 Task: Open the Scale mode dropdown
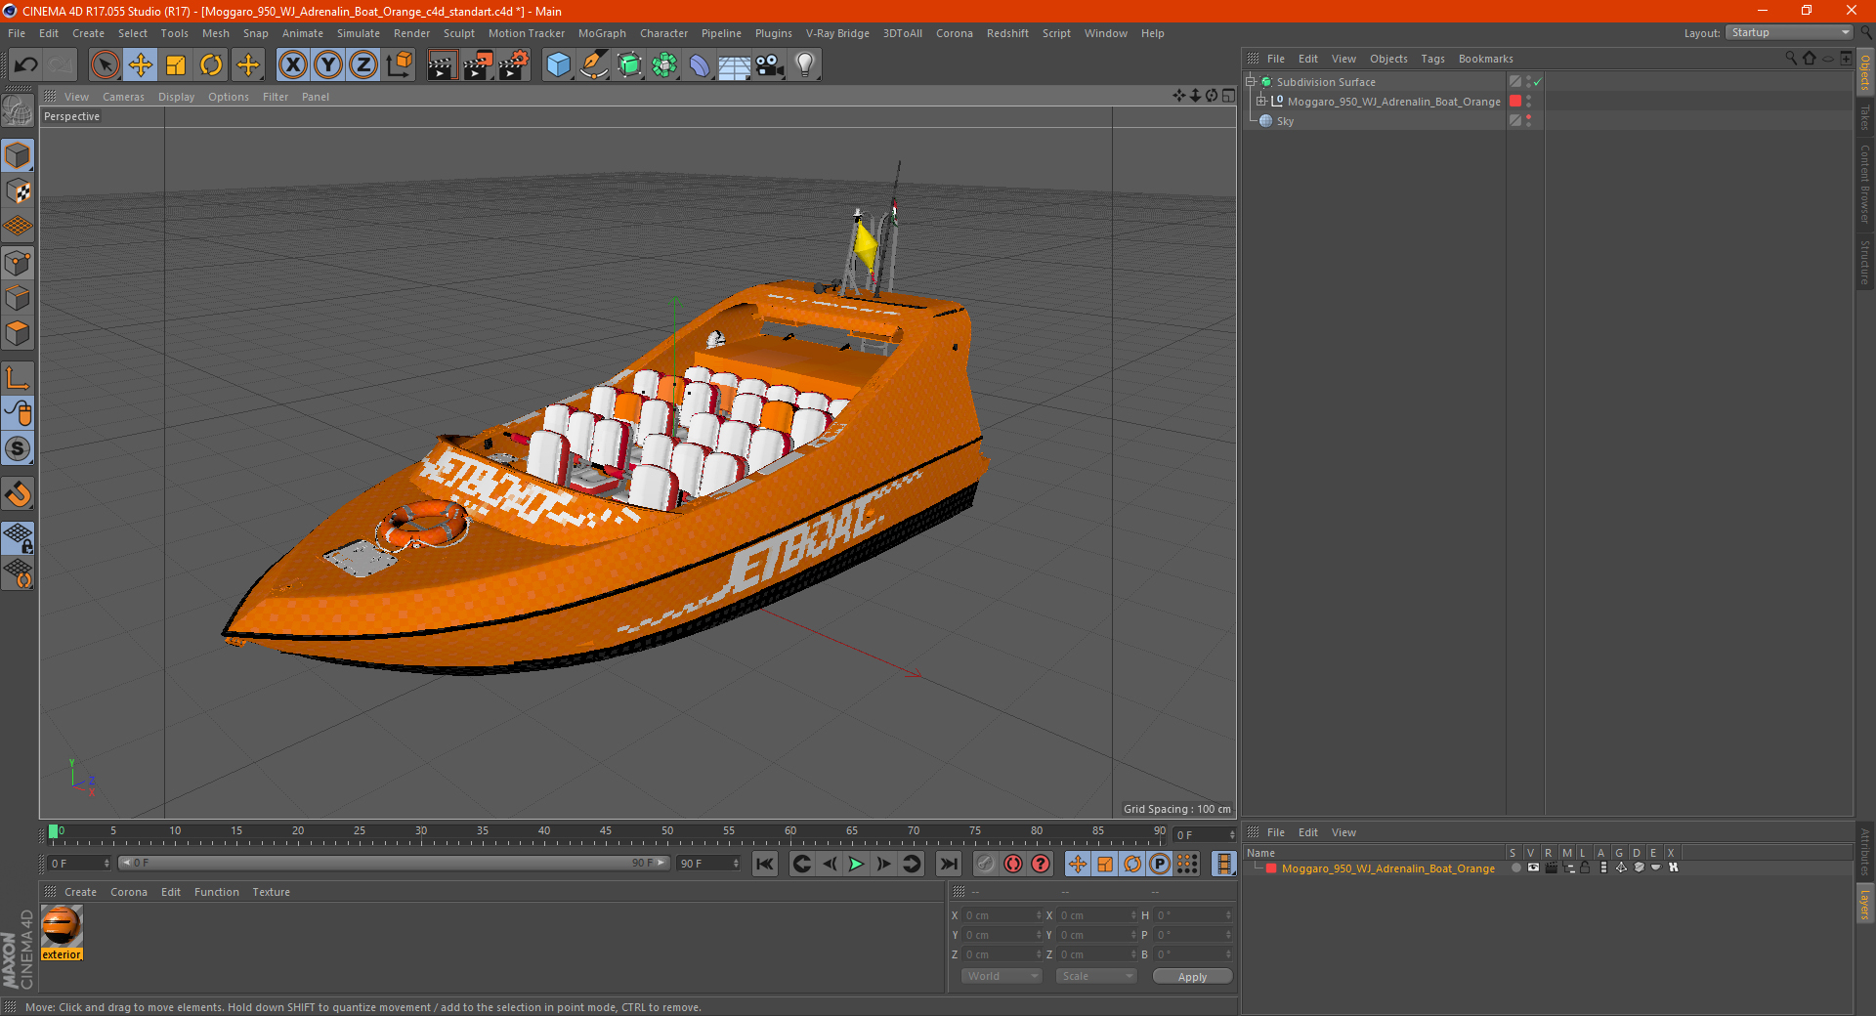1096,976
